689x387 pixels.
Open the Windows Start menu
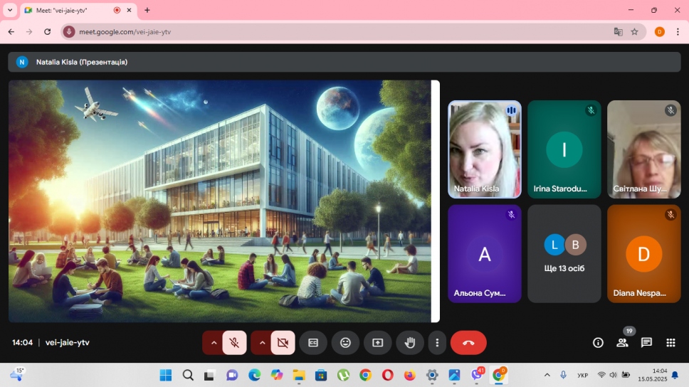[x=165, y=375]
